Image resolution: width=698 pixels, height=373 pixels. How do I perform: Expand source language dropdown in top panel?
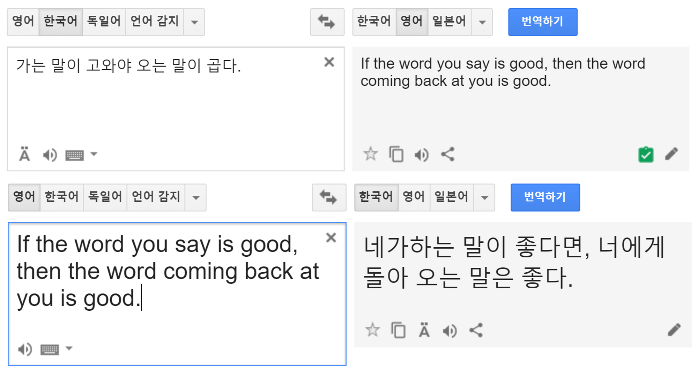click(194, 22)
